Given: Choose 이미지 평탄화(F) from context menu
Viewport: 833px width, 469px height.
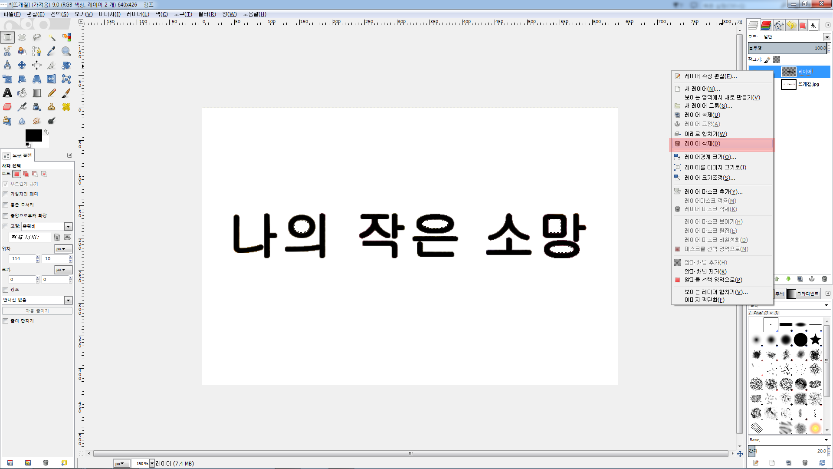Looking at the screenshot, I should (x=722, y=300).
